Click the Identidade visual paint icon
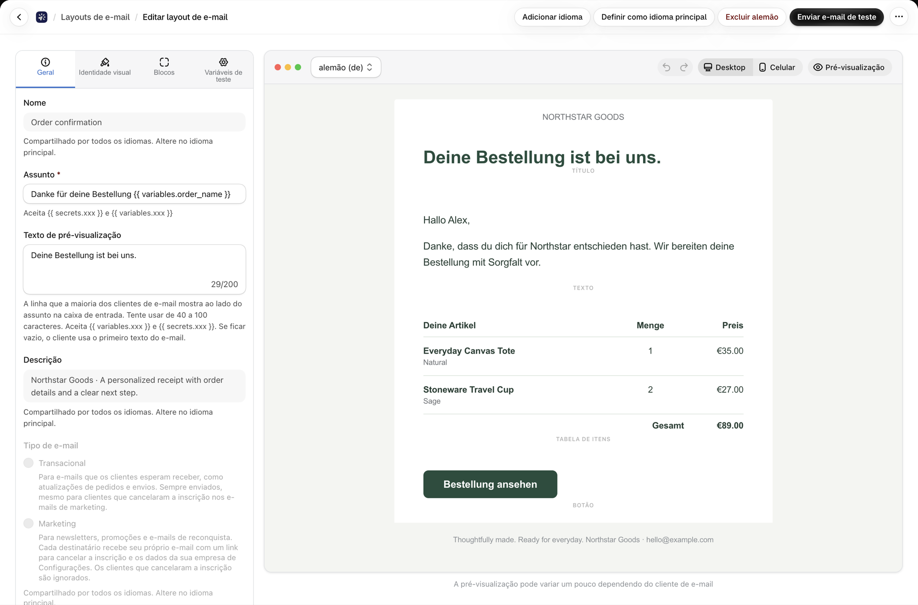918x605 pixels. (105, 62)
